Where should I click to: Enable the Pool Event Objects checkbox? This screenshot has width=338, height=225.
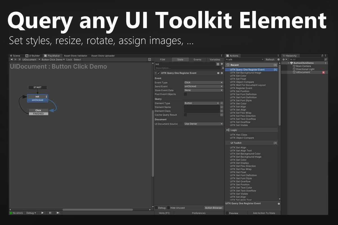(x=185, y=94)
